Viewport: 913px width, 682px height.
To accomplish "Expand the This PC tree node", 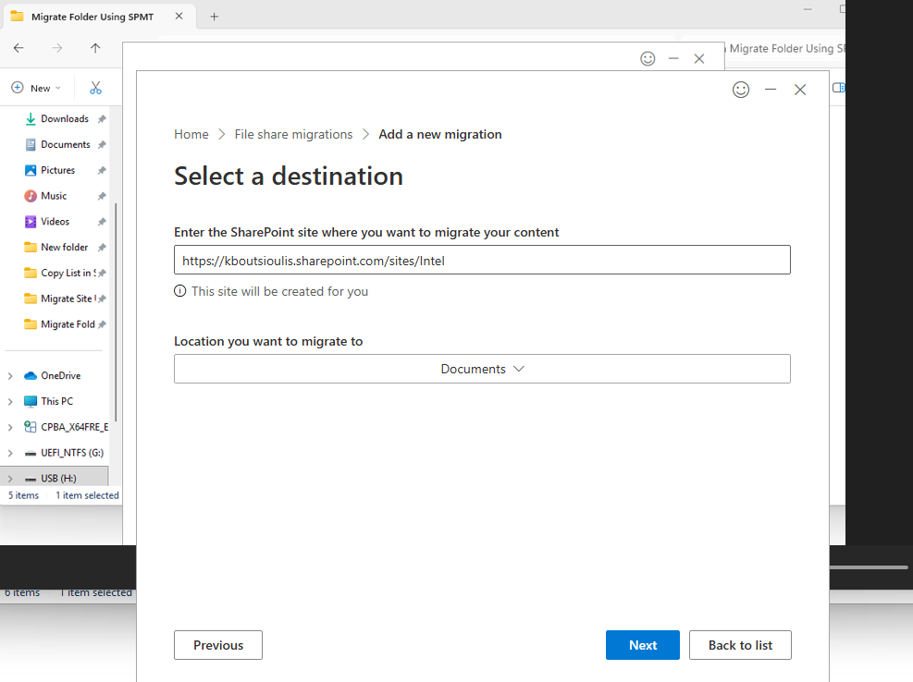I will point(10,402).
